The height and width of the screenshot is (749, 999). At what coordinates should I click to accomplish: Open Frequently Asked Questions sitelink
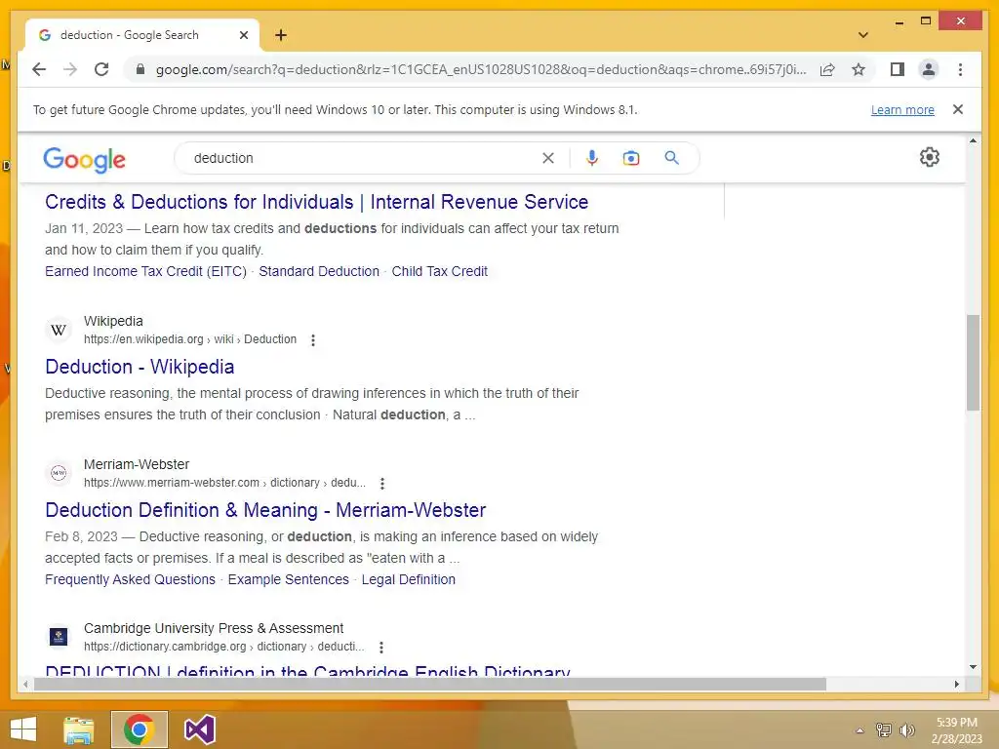coord(130,579)
